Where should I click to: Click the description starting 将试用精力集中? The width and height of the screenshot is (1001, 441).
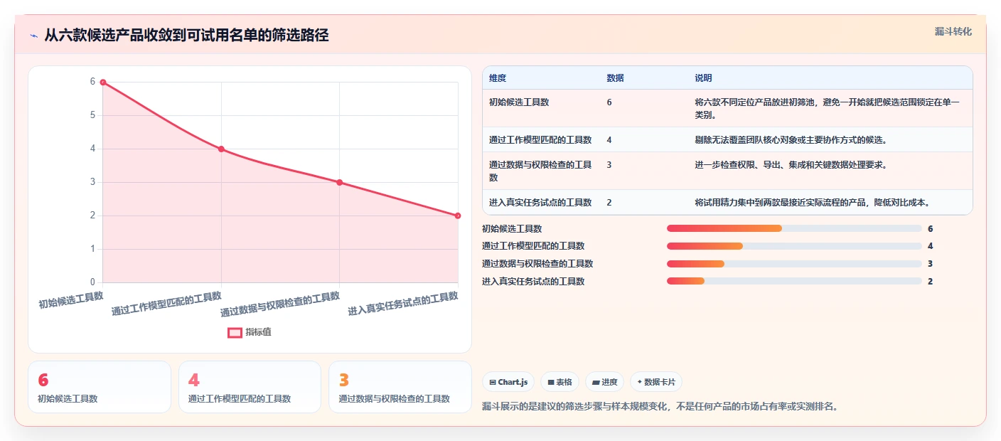pos(813,203)
